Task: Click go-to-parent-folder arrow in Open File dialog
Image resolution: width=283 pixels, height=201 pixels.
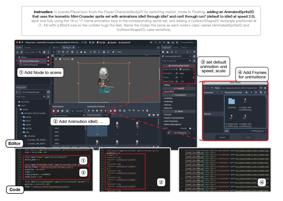Action: [x=212, y=88]
